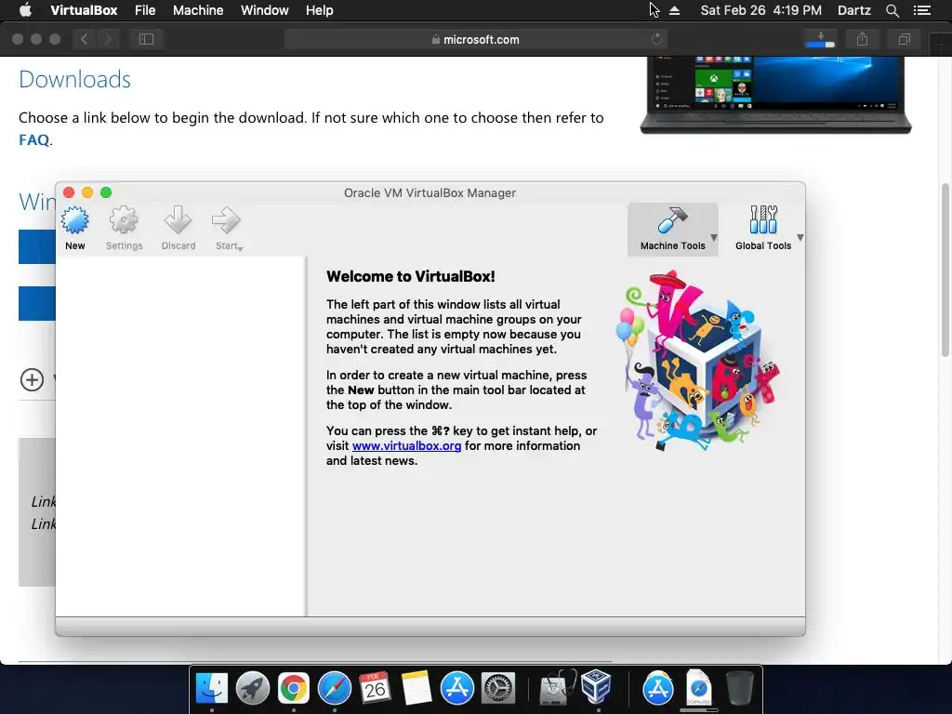This screenshot has height=714, width=952.
Task: Show Safari downloads progress button
Action: click(820, 39)
